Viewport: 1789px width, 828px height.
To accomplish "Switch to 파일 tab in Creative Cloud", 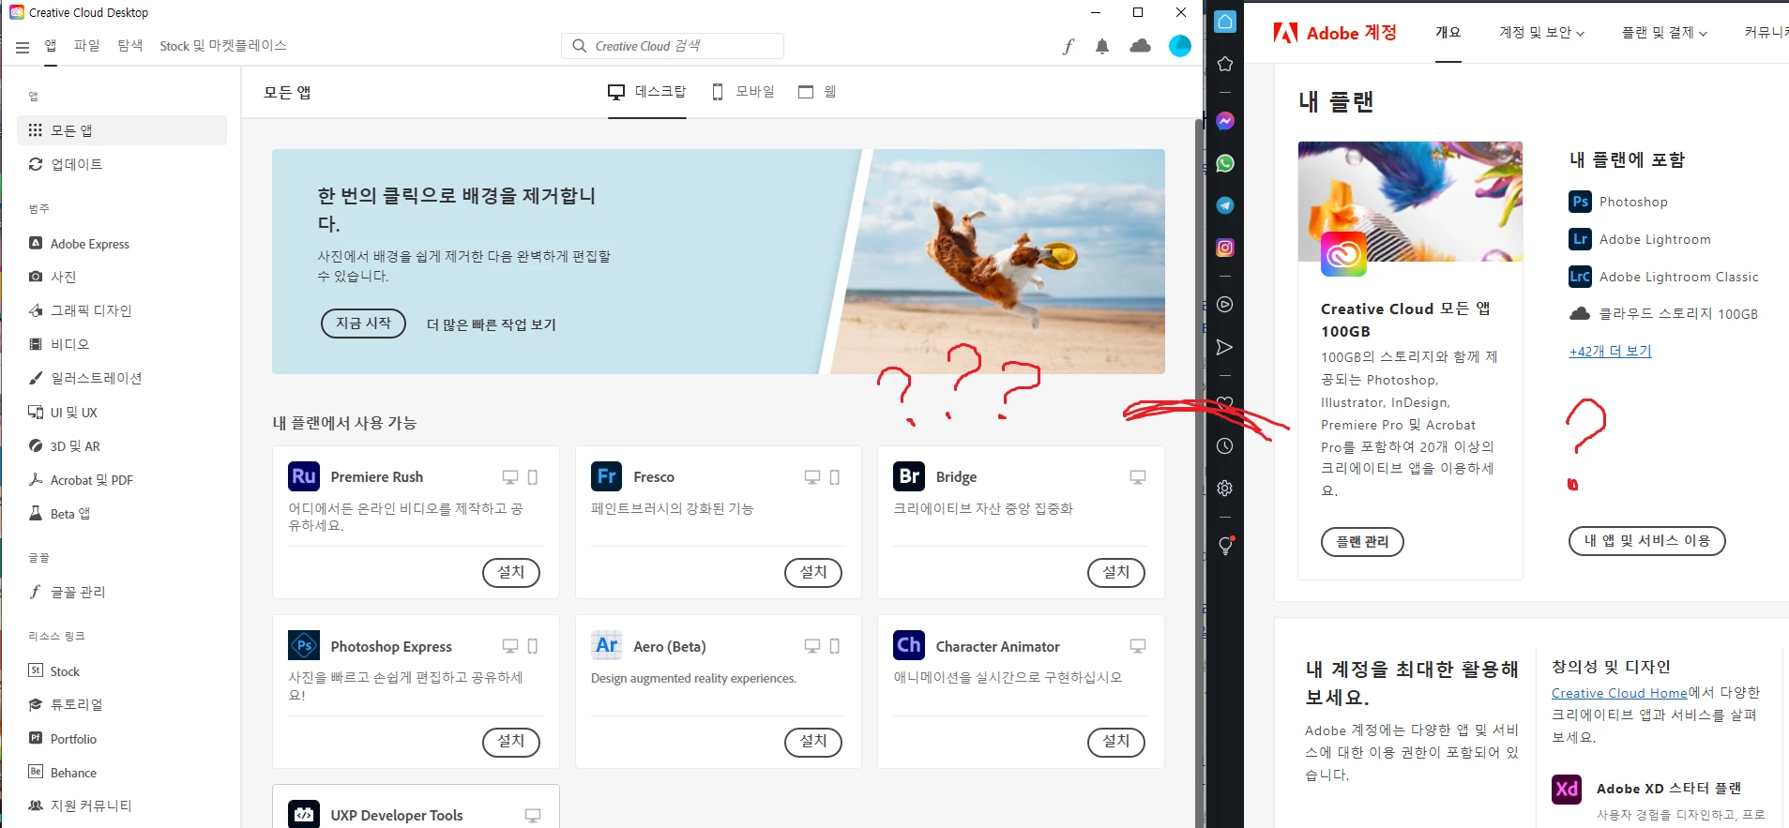I will pos(86,45).
